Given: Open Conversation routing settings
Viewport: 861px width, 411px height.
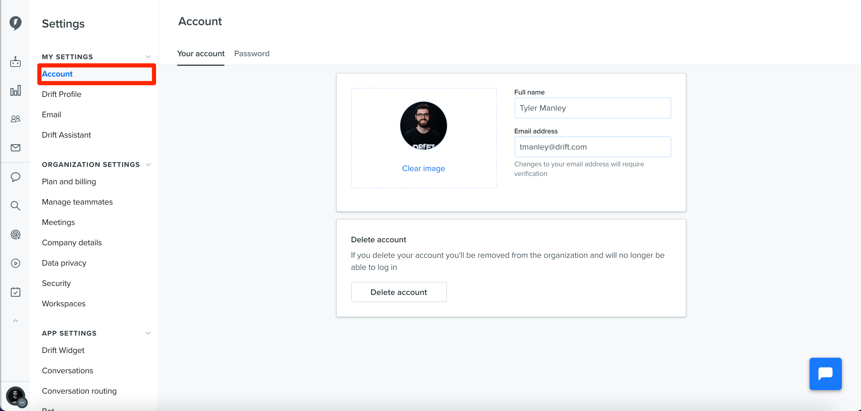Looking at the screenshot, I should [x=79, y=391].
